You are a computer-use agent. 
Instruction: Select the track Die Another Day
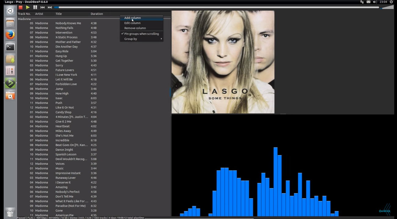pos(94,46)
